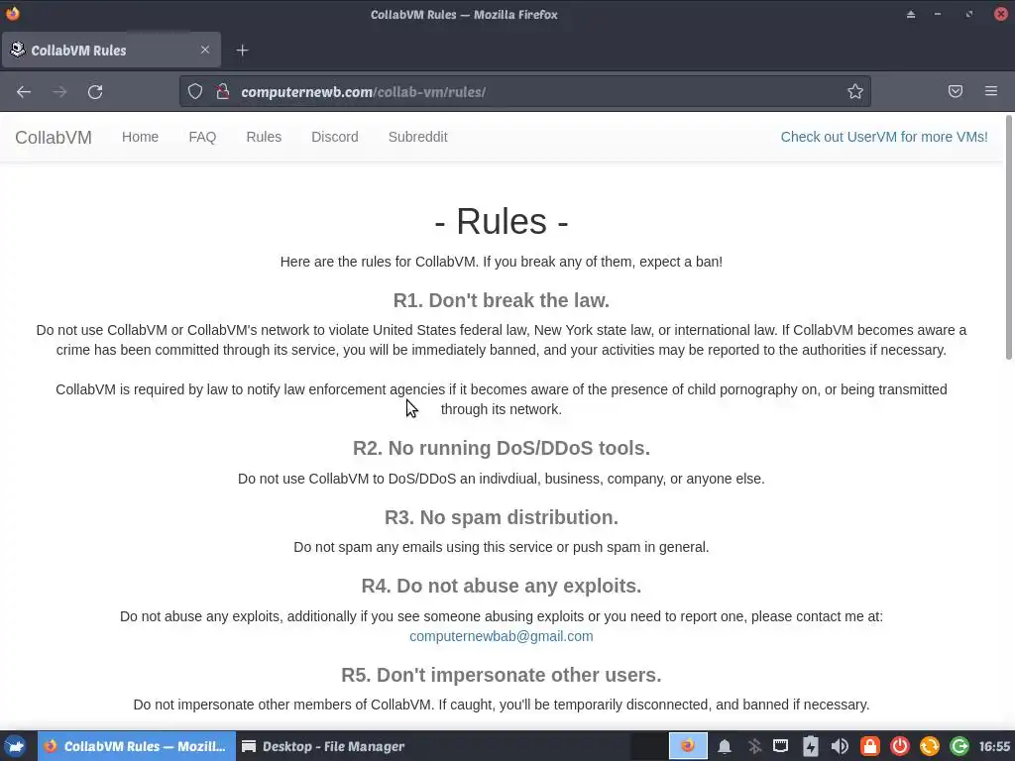Select the CollabVM Rules tab

pyautogui.click(x=111, y=50)
